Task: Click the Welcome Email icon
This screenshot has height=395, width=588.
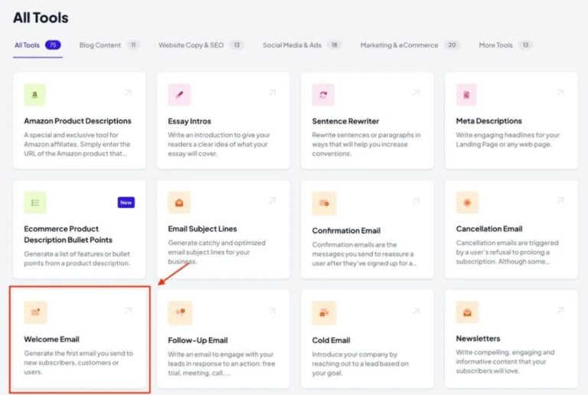Action: [x=35, y=312]
